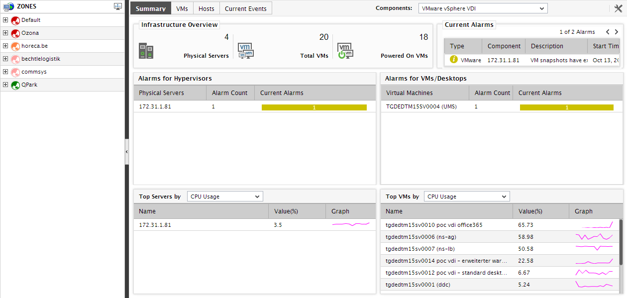Select the Ozona zone label
The height and width of the screenshot is (298, 627).
point(30,33)
